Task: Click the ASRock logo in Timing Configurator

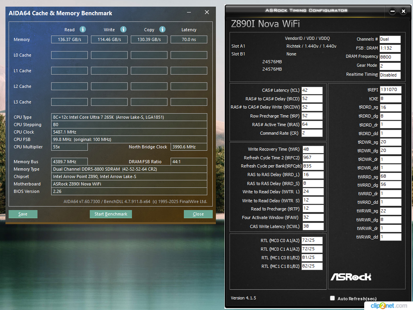Action: coord(351,277)
